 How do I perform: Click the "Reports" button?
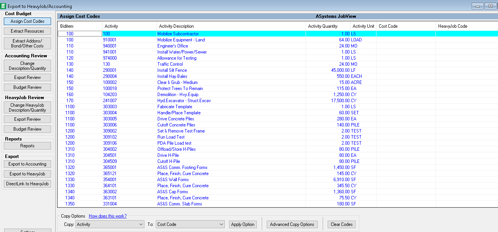coord(27,145)
